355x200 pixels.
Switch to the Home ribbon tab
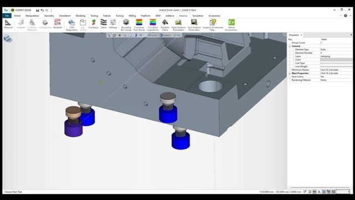[17, 16]
